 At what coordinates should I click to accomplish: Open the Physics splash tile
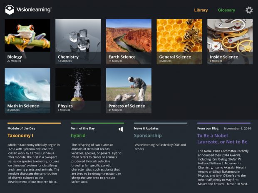78,90
